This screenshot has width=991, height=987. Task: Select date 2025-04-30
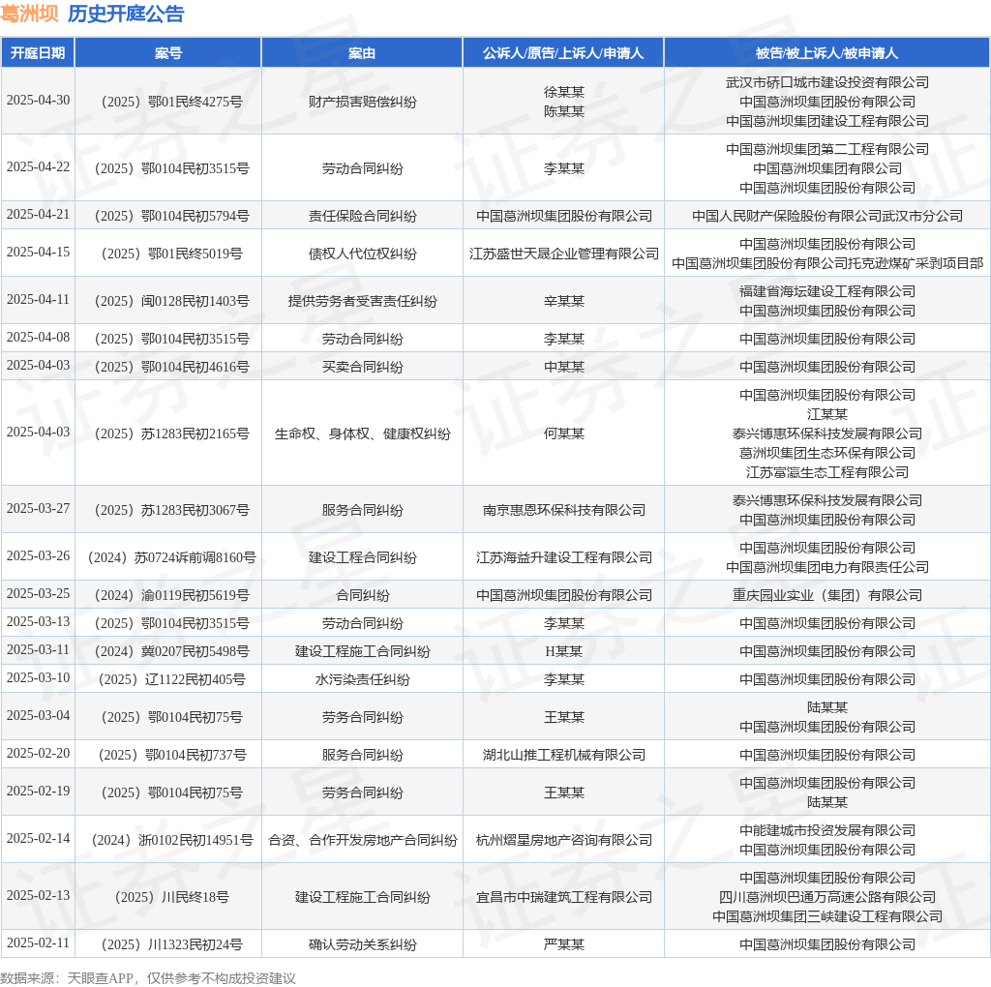pyautogui.click(x=38, y=101)
